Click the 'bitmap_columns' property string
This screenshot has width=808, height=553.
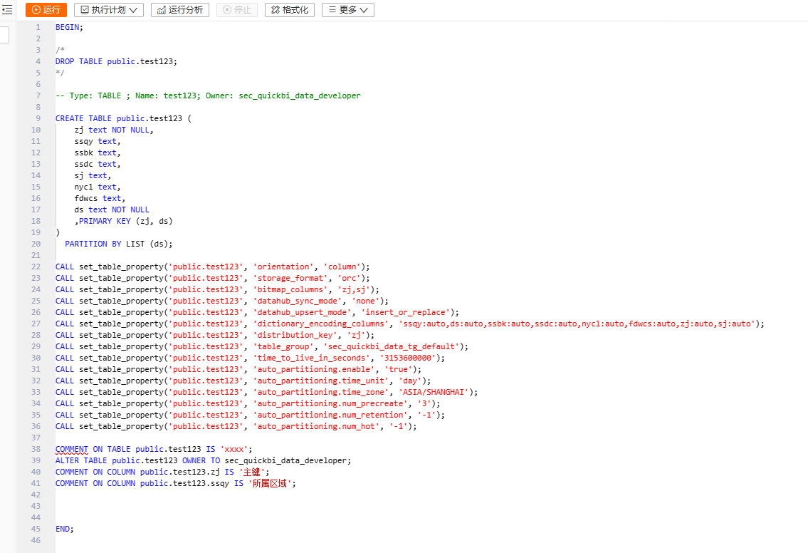click(x=290, y=289)
